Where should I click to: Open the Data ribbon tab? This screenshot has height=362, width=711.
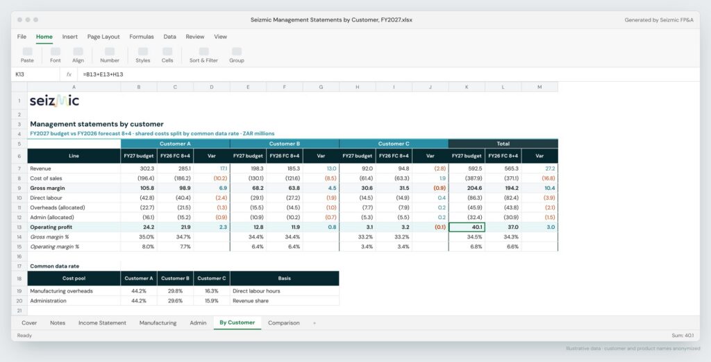(x=169, y=37)
